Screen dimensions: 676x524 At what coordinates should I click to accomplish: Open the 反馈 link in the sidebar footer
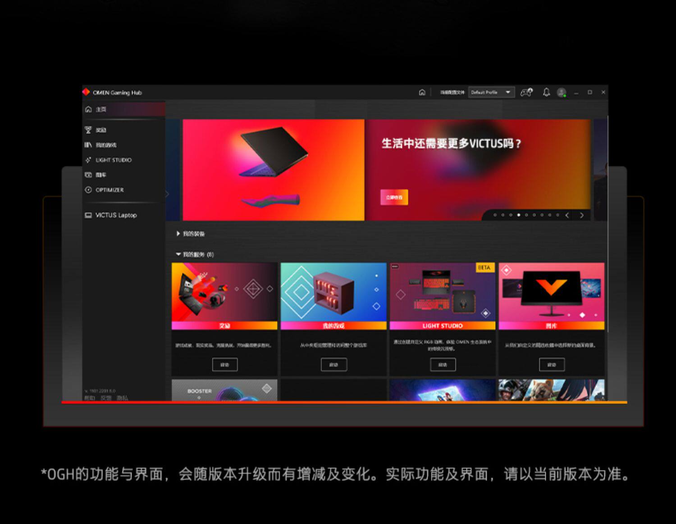pos(106,398)
